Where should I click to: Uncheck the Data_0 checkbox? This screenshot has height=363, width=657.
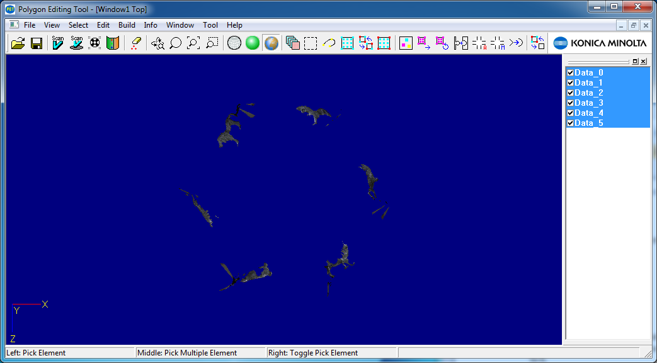click(570, 72)
